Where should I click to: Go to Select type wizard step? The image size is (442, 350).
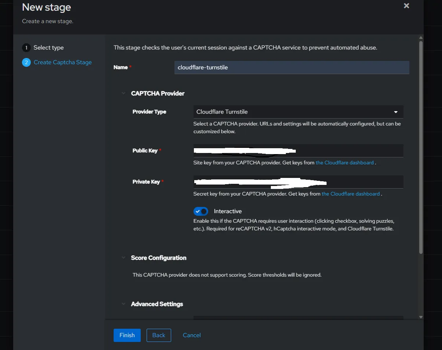click(48, 48)
